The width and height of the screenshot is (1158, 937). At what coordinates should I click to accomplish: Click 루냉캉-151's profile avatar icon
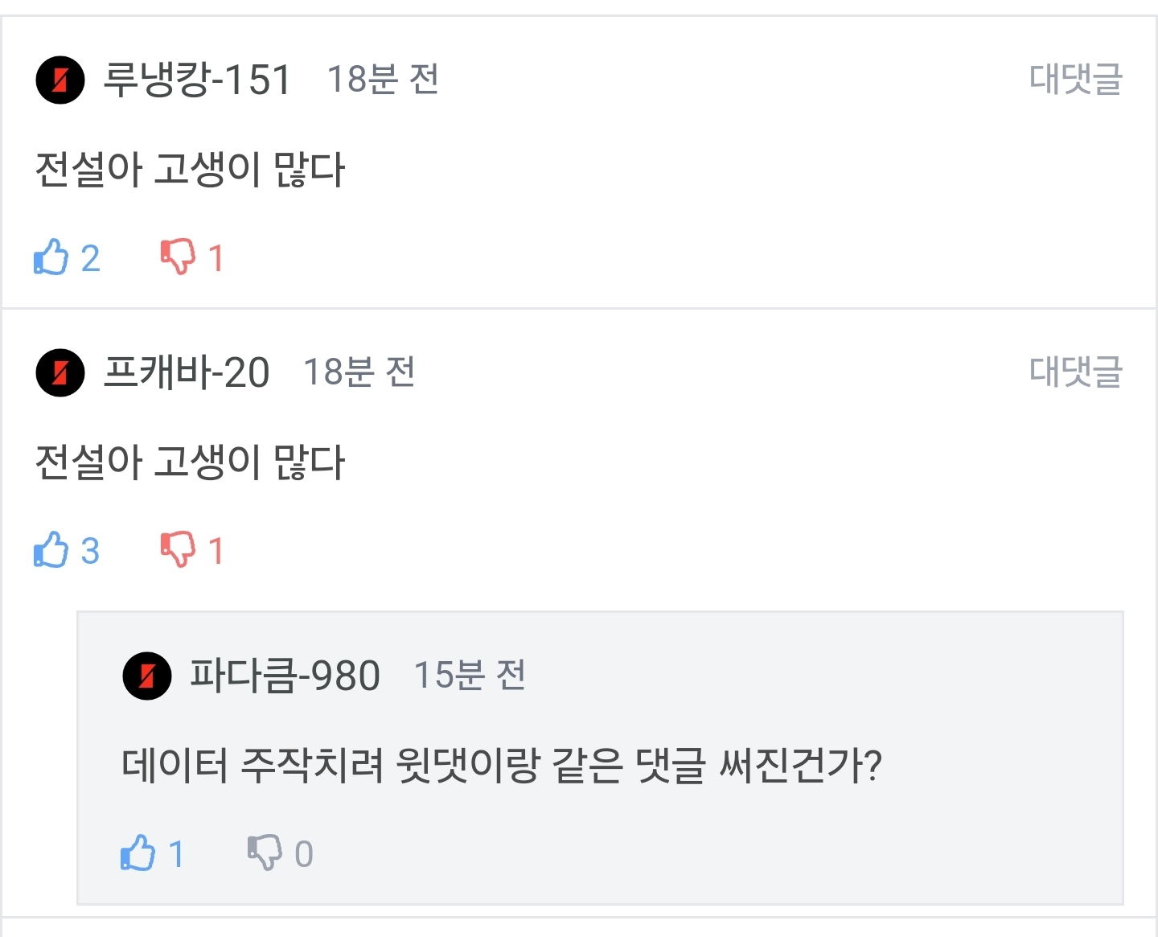60,80
